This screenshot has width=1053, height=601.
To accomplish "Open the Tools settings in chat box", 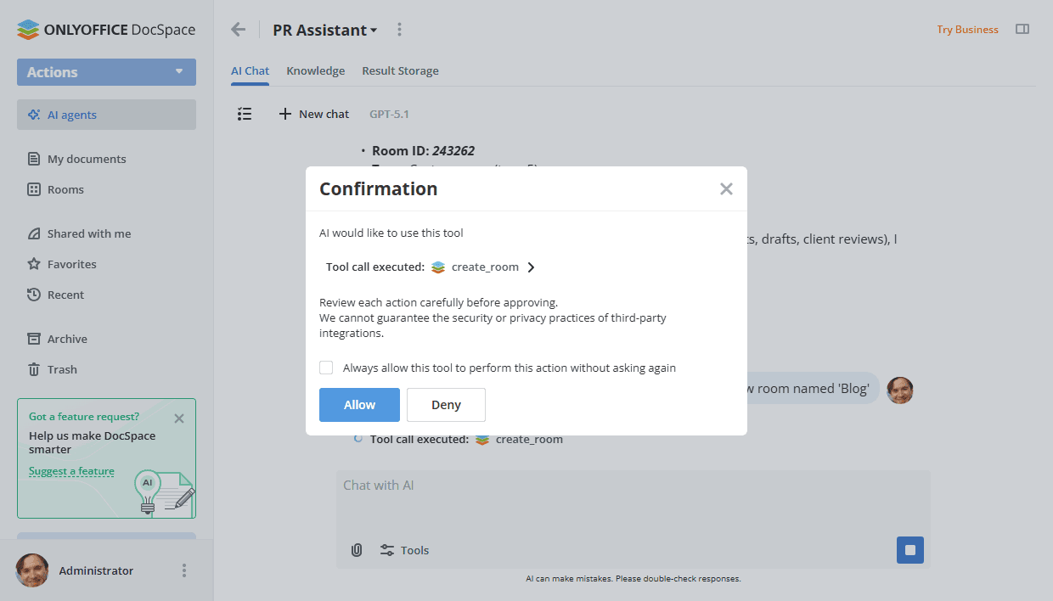I will tap(404, 550).
